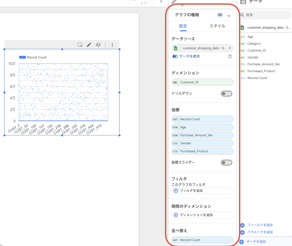Toggle the ドリルダウン switch
Viewport: 292px width, 246px height.
(227, 94)
